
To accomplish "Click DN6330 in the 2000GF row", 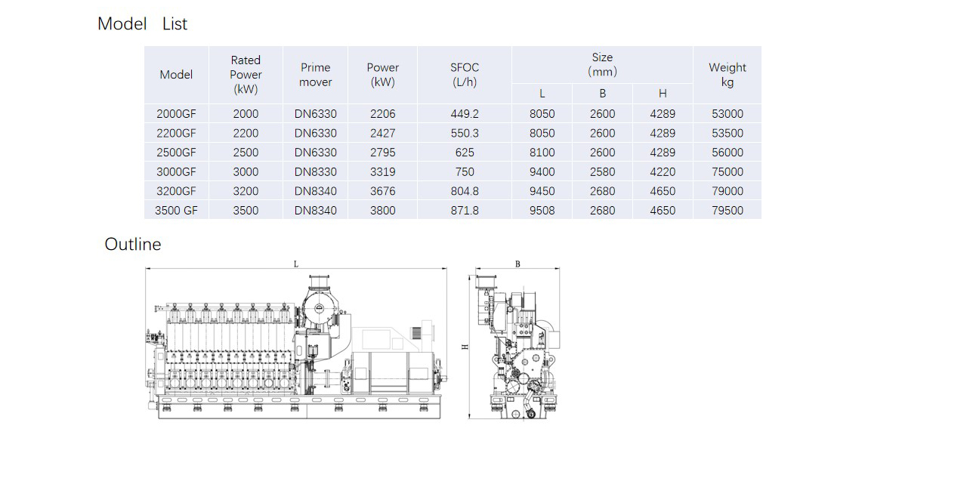I will [x=316, y=114].
